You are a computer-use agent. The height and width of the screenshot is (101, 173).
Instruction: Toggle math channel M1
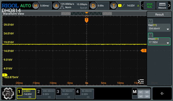point(141,92)
